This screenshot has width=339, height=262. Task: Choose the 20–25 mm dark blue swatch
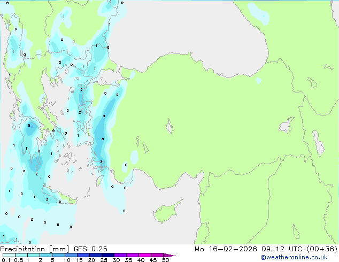[x=95, y=255]
